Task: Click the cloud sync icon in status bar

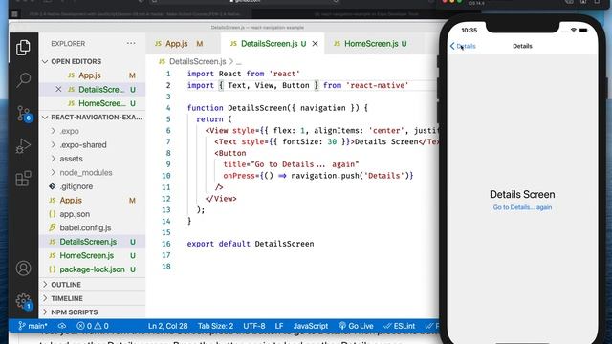Action: coord(61,326)
